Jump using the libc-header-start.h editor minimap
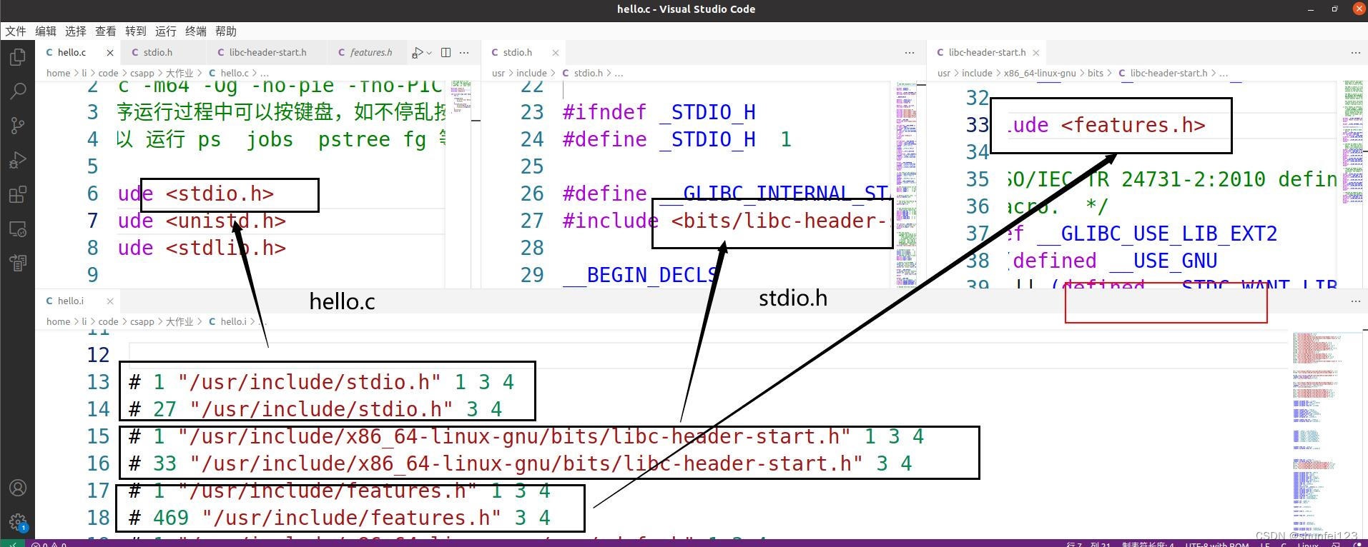Image resolution: width=1368 pixels, height=547 pixels. point(1352,184)
